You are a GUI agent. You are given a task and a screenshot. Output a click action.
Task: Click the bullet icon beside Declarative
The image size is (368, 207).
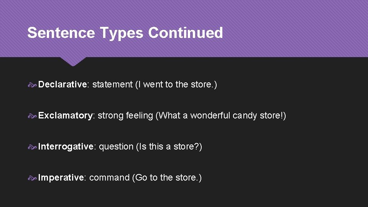32,85
